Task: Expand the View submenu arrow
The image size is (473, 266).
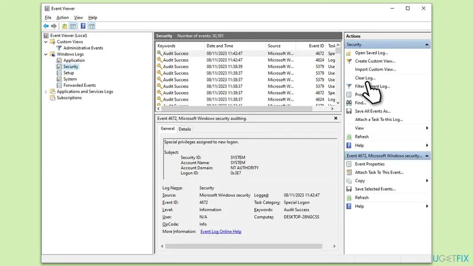Action: (427, 128)
